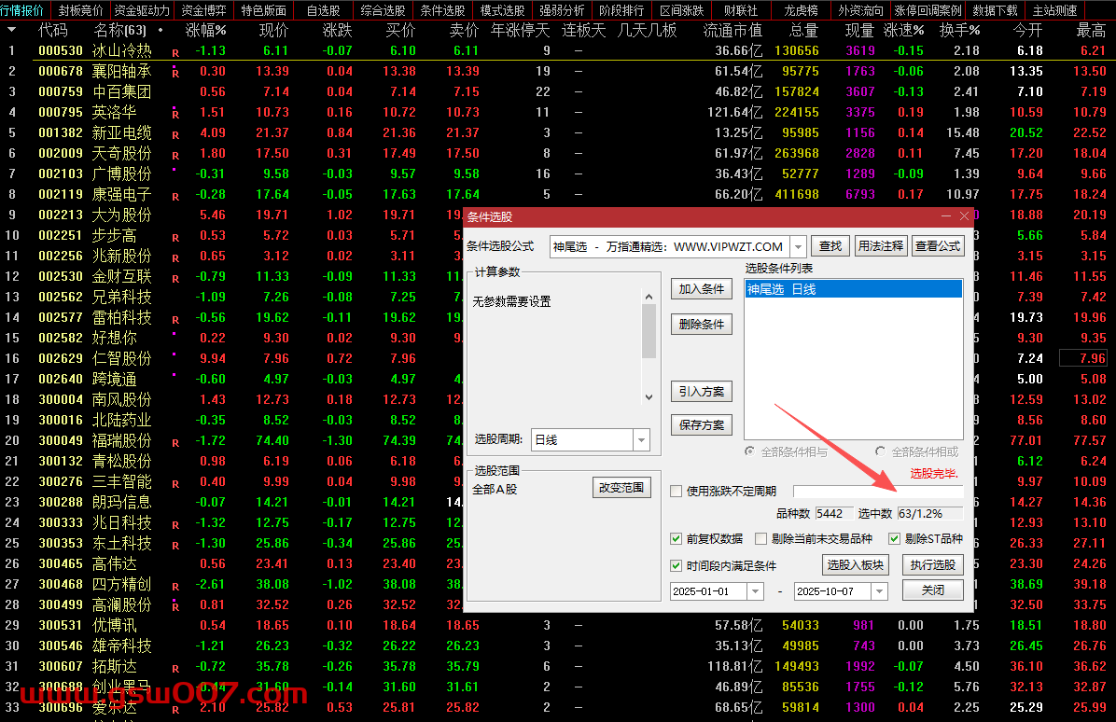Click the R marker next to 冰山冷热
Viewport: 1116px width, 722px height.
(x=175, y=52)
